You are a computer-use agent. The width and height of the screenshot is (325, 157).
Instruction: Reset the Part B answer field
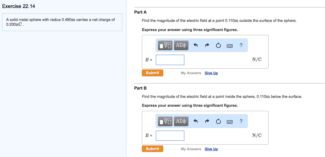(218, 121)
